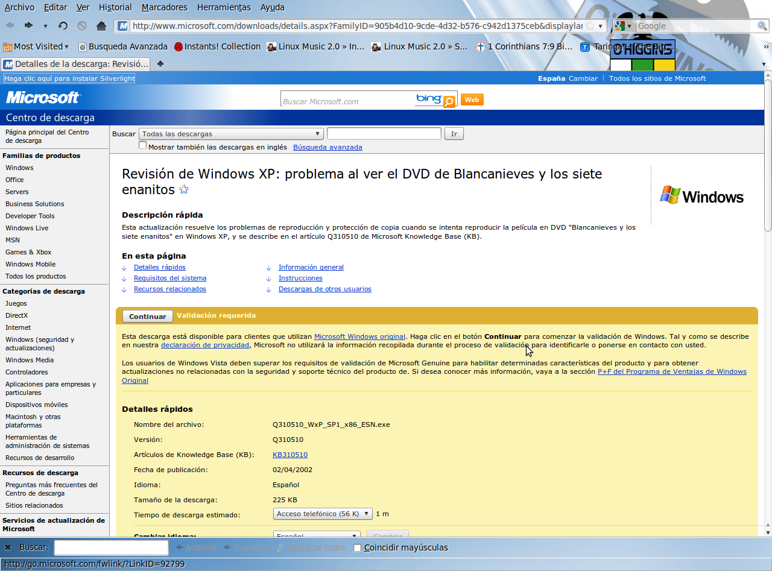
Task: Jump to Información general link
Action: pyautogui.click(x=311, y=267)
